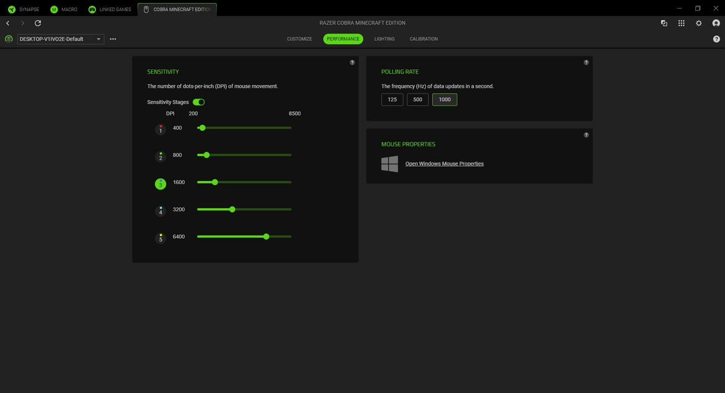Go forward with the right arrow

[x=22, y=23]
